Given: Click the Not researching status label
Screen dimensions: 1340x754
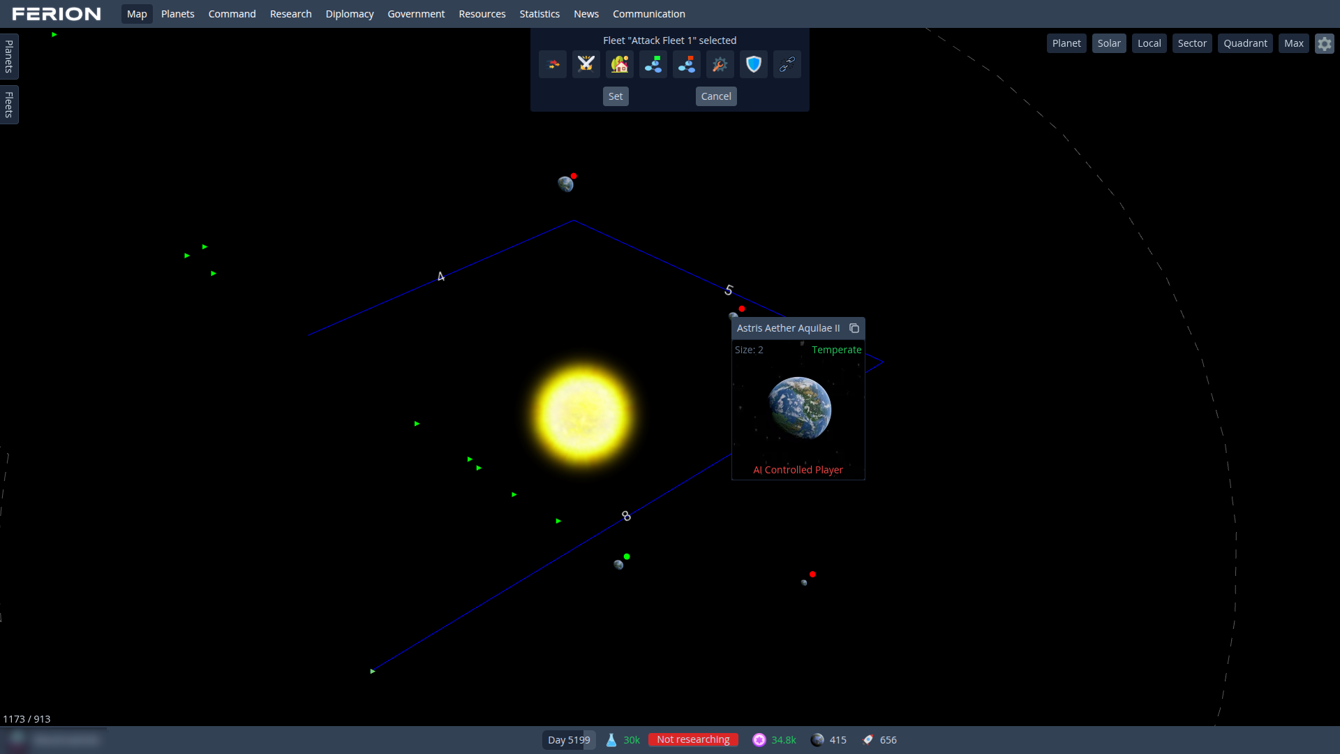Looking at the screenshot, I should coord(692,739).
